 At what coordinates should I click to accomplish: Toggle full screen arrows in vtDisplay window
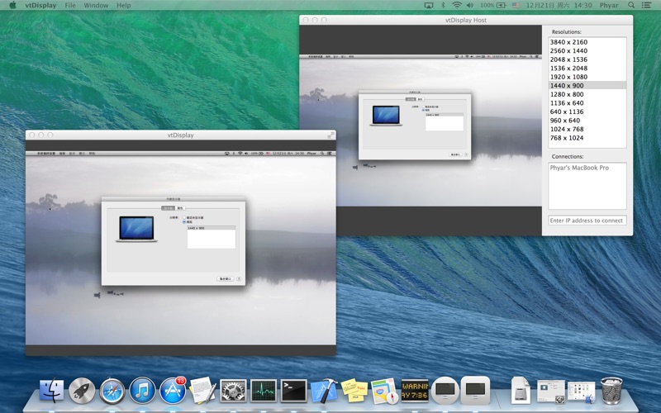pos(331,135)
